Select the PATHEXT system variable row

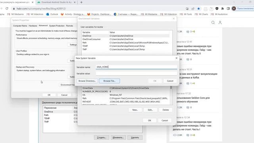(x=126, y=102)
